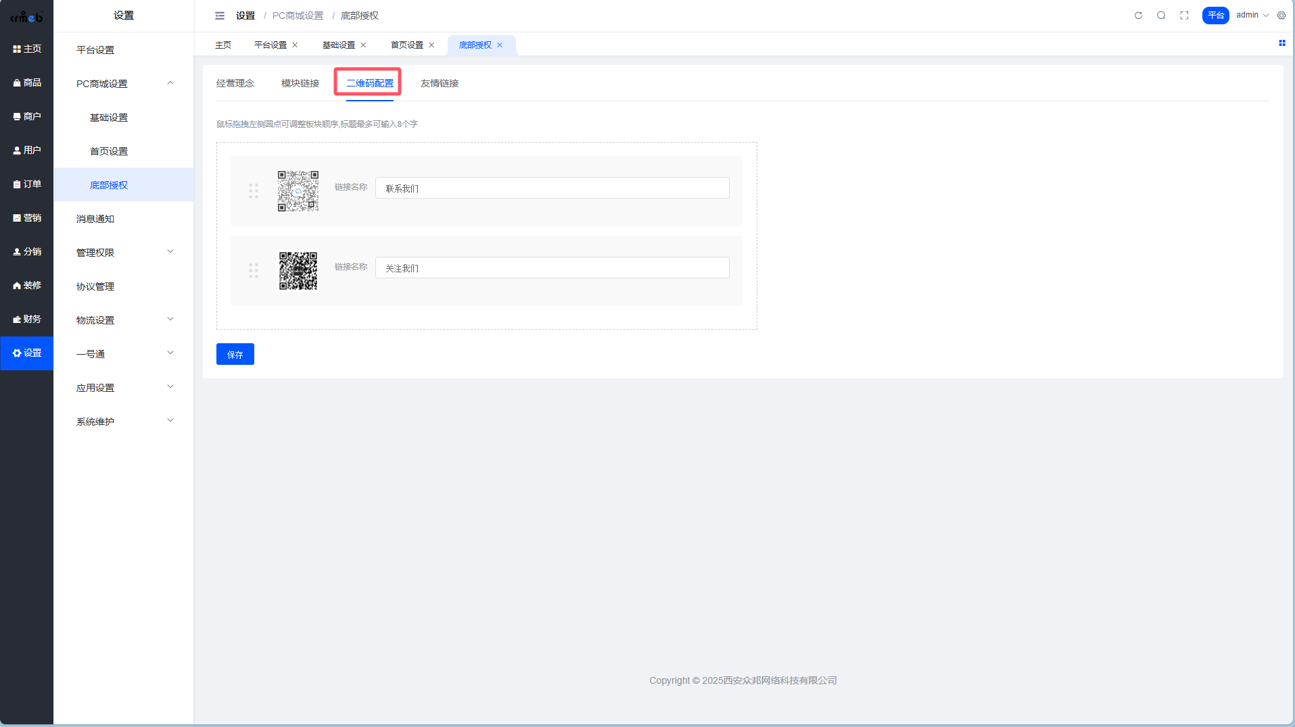The height and width of the screenshot is (727, 1295).
Task: Click the blue grid icon for tab options
Action: tap(1281, 43)
